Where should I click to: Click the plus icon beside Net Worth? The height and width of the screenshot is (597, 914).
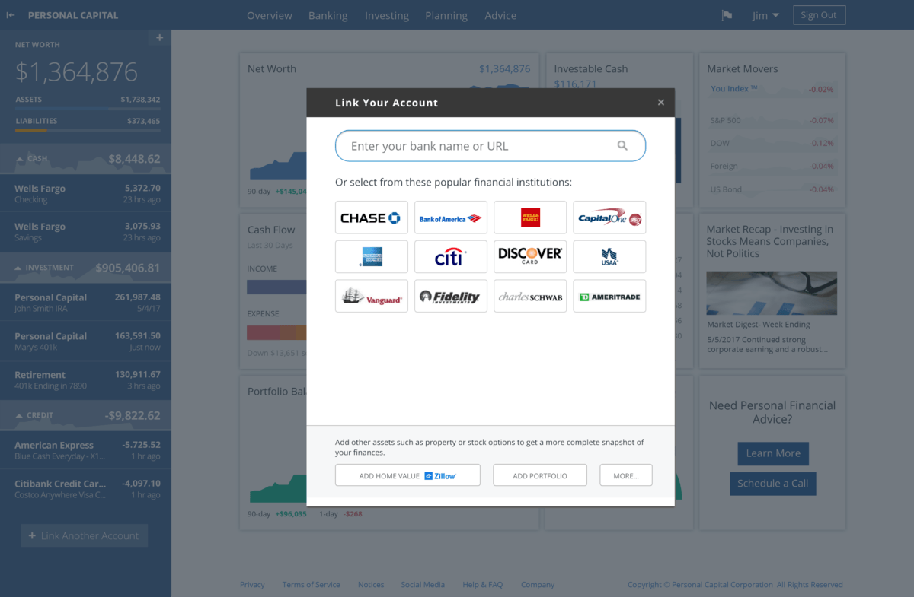159,38
